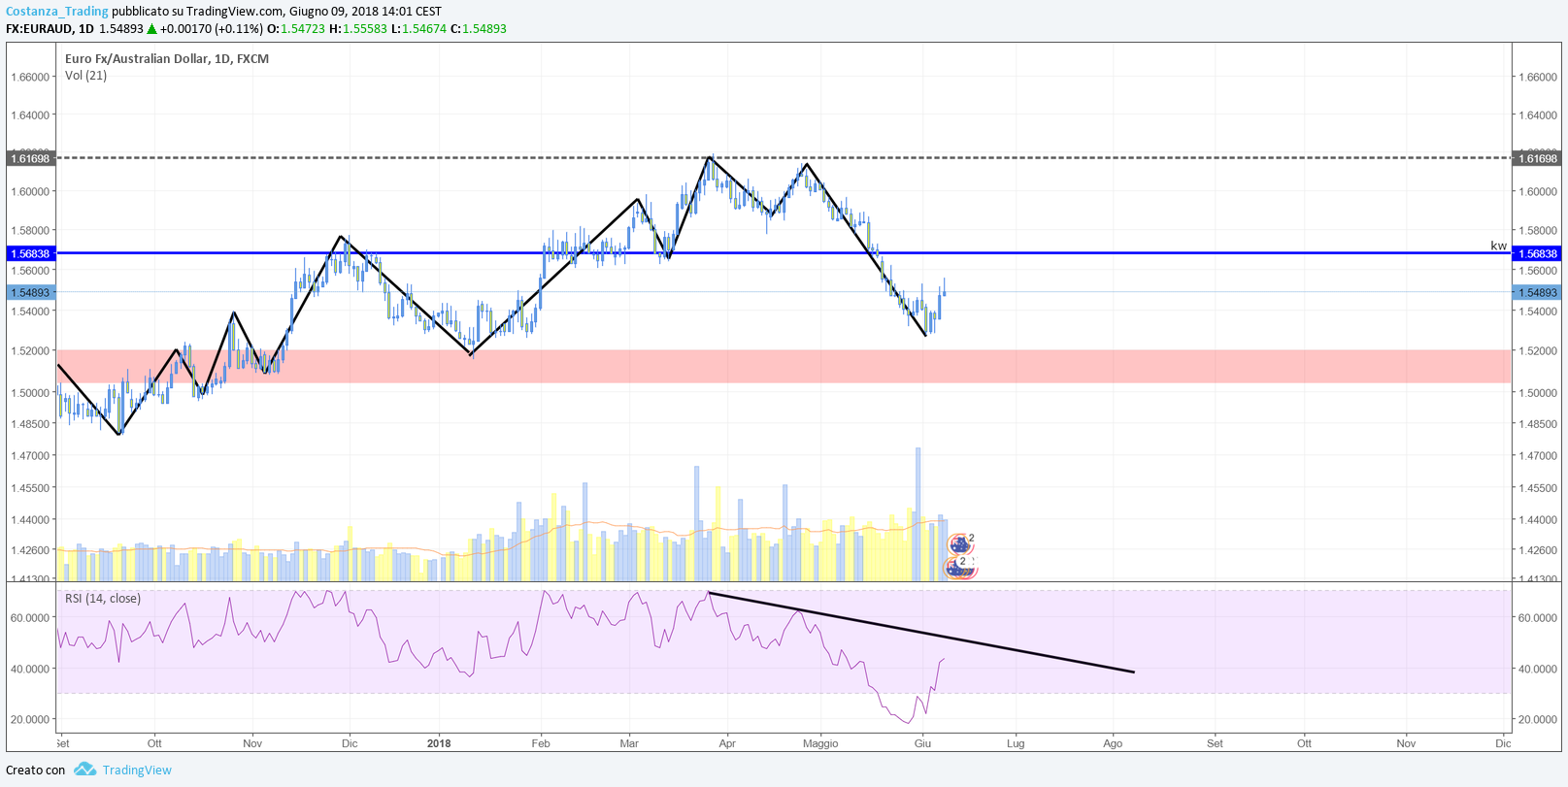Viewport: 1568px width, 787px height.
Task: Click the high value H:1.55583
Action: (x=358, y=29)
